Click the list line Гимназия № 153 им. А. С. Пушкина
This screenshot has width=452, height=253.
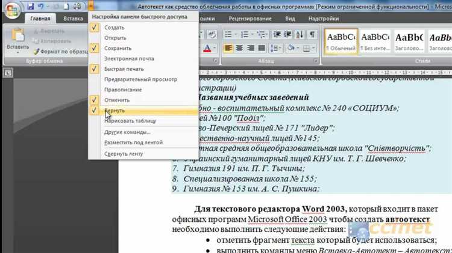251,189
